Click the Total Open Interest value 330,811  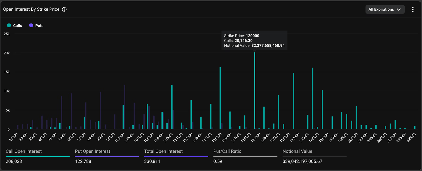pos(152,161)
